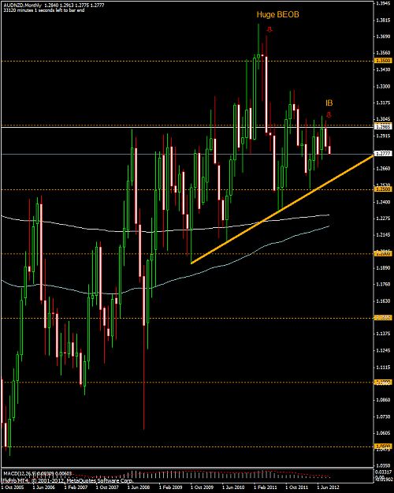Screen dimensions: 394x493
Task: Click the highlighted 1.0500 price level label
Action: (x=383, y=446)
